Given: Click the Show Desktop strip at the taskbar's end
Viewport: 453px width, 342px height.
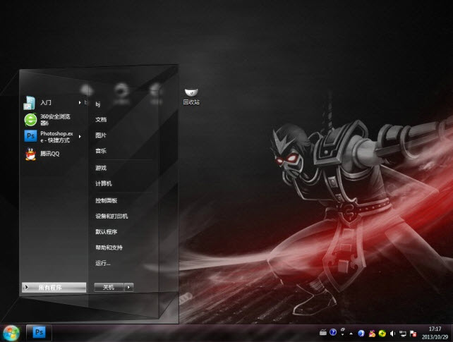Looking at the screenshot, I should [452, 333].
